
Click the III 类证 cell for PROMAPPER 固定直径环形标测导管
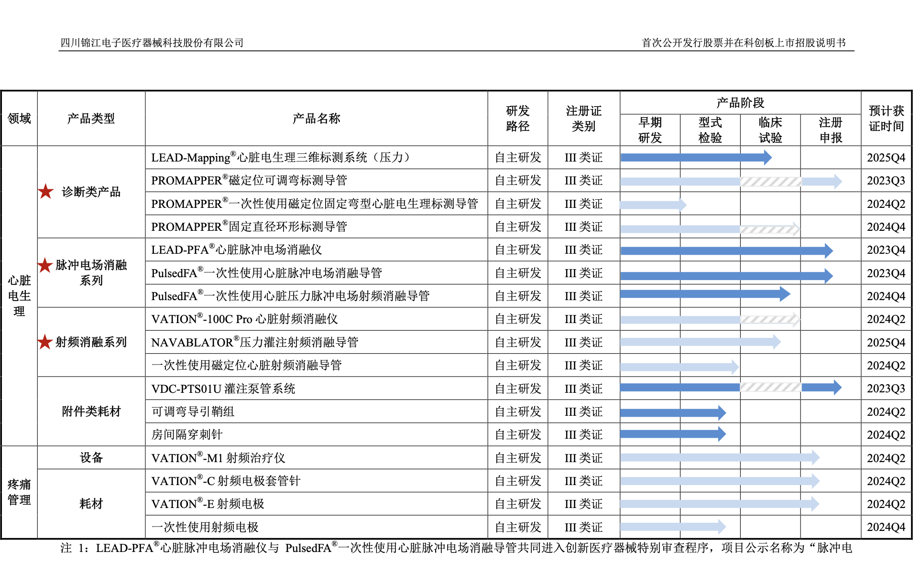pos(583,227)
